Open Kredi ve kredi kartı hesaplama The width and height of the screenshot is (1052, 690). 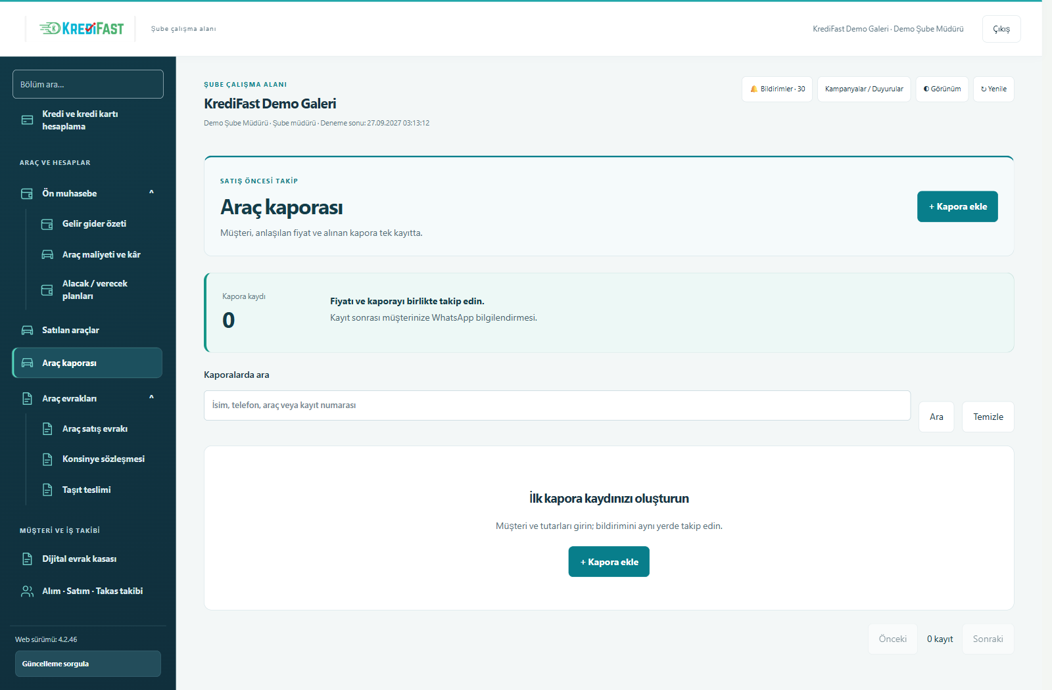pyautogui.click(x=87, y=120)
